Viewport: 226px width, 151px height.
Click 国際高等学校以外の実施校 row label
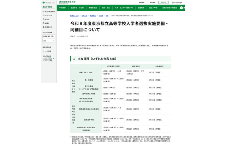89,109
